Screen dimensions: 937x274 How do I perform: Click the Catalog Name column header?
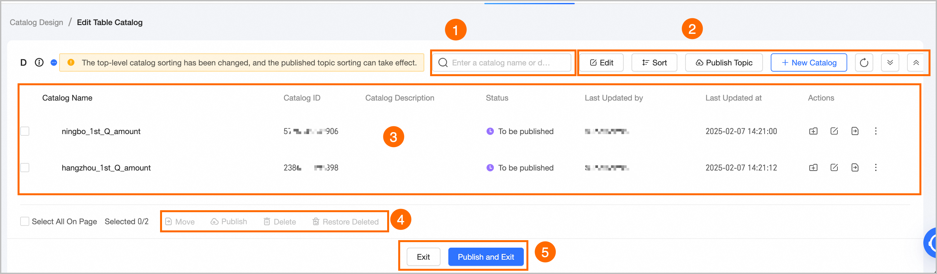(x=67, y=98)
